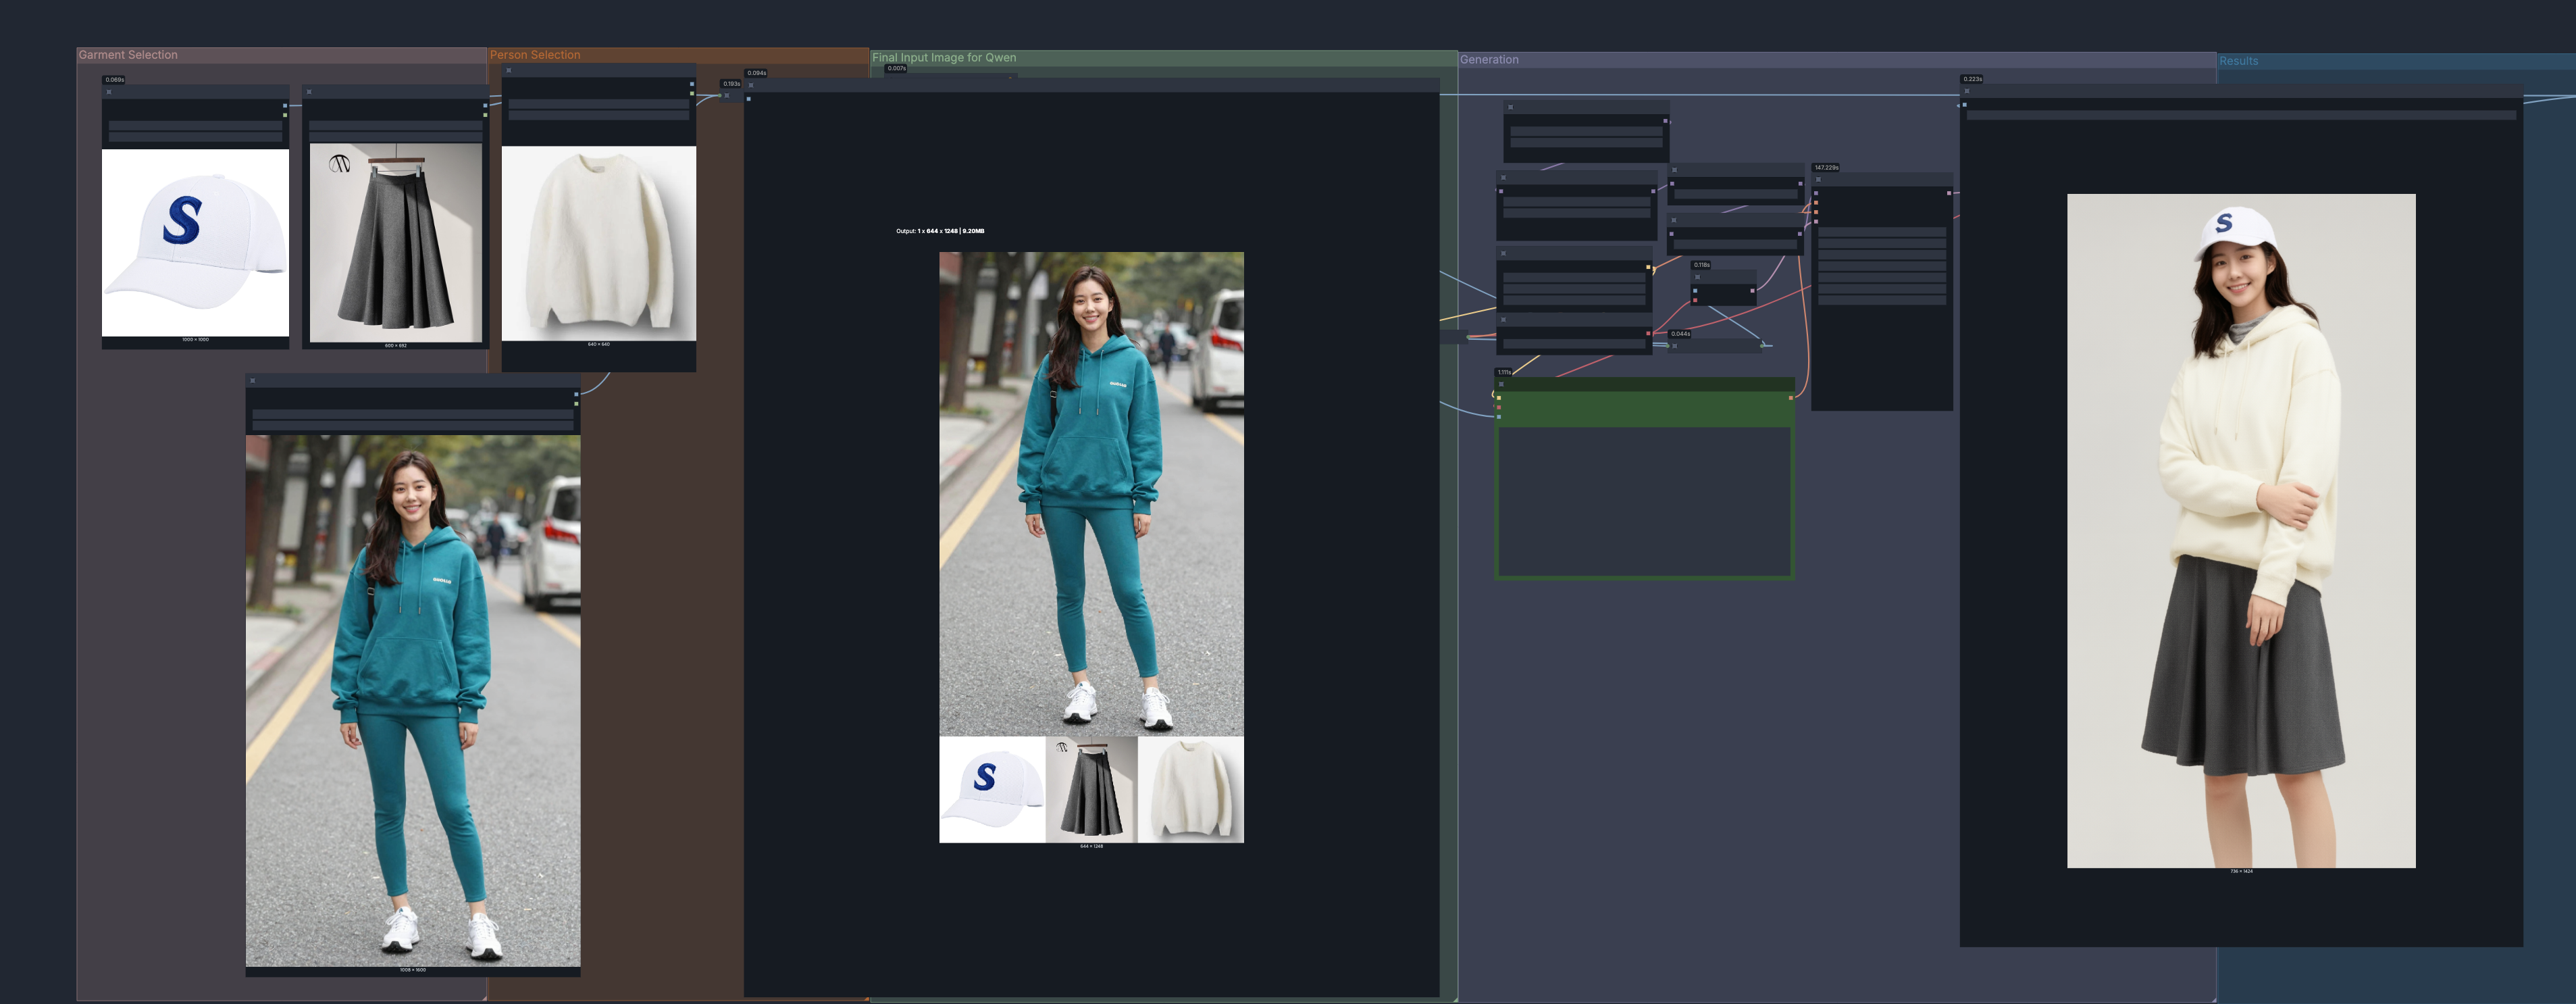Click the Generation group header

click(x=1489, y=60)
